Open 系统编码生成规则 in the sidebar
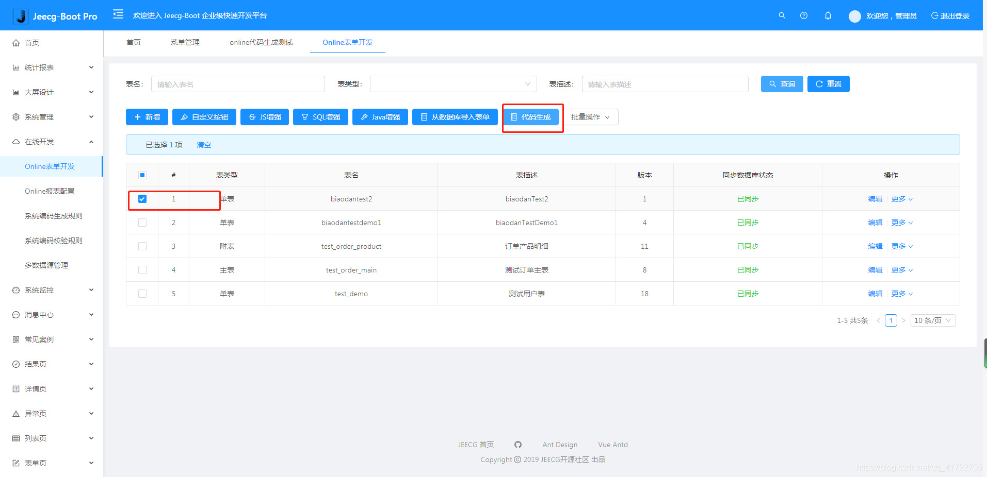Image resolution: width=987 pixels, height=477 pixels. pyautogui.click(x=54, y=216)
